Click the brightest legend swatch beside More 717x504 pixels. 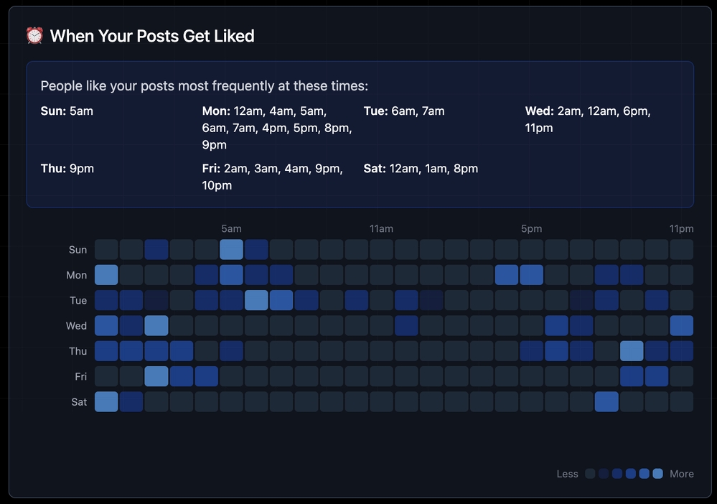(x=658, y=474)
